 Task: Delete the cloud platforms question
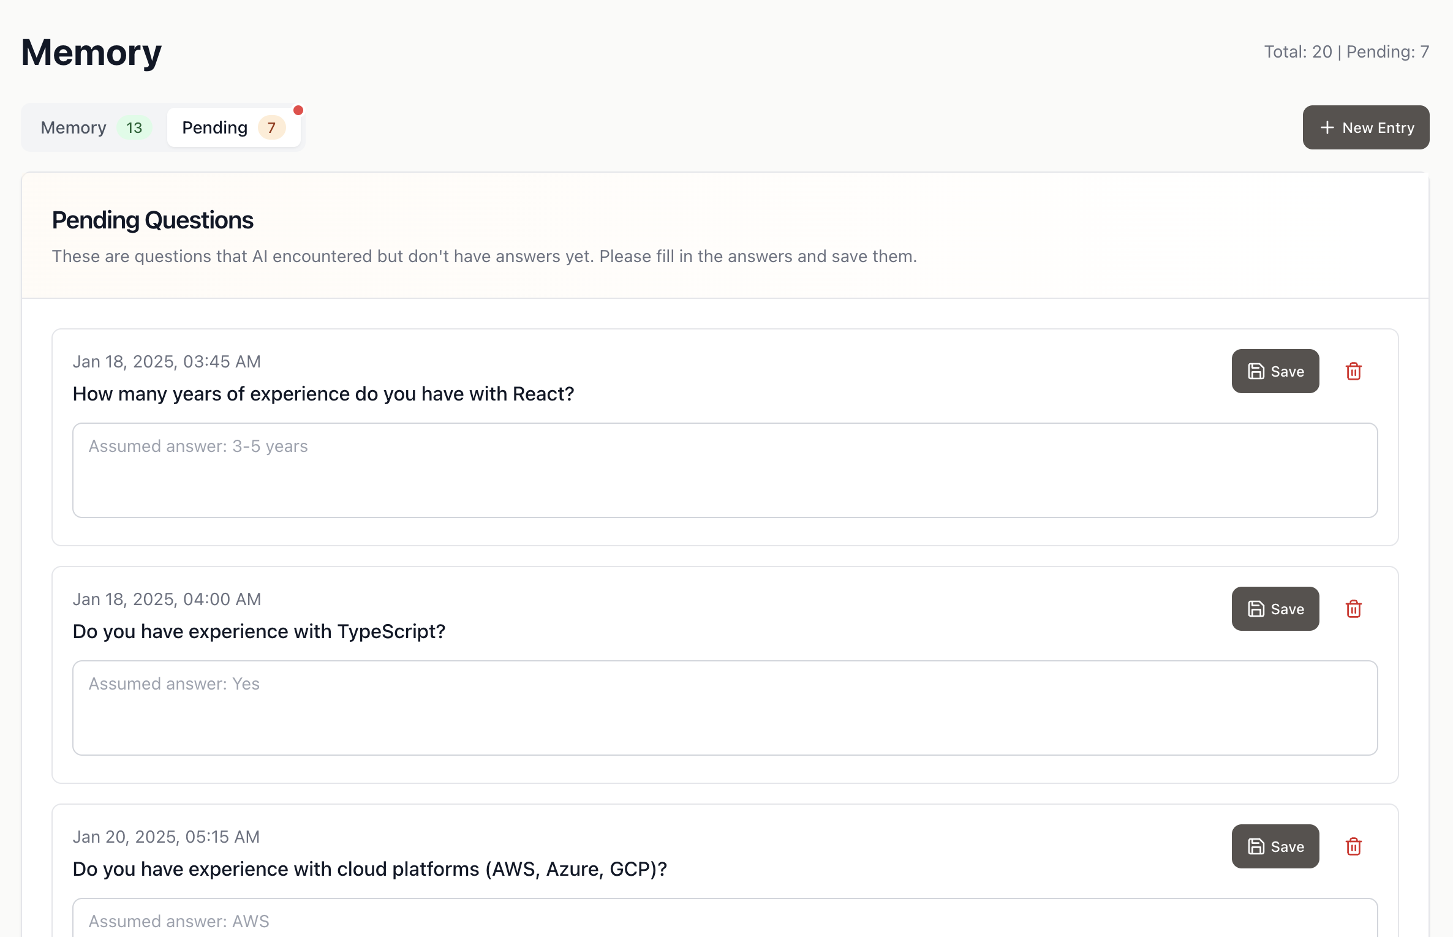(1353, 846)
